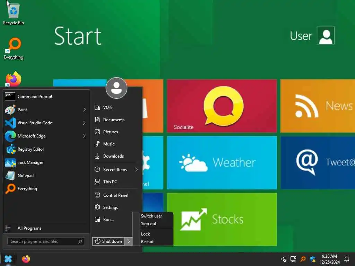Open the Recycle Bin desktop icon

(x=14, y=14)
